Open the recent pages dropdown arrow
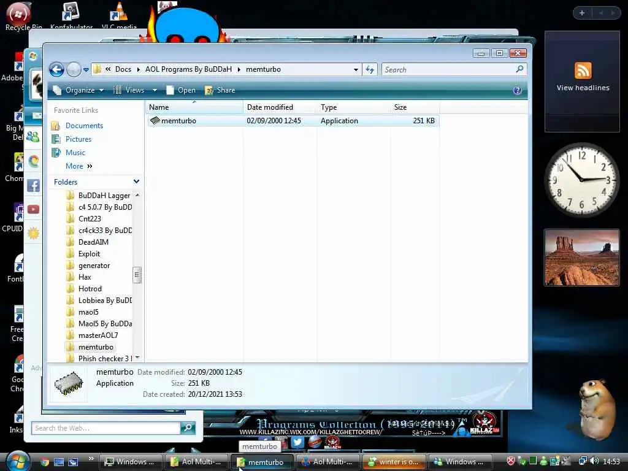The height and width of the screenshot is (471, 628). coord(86,70)
